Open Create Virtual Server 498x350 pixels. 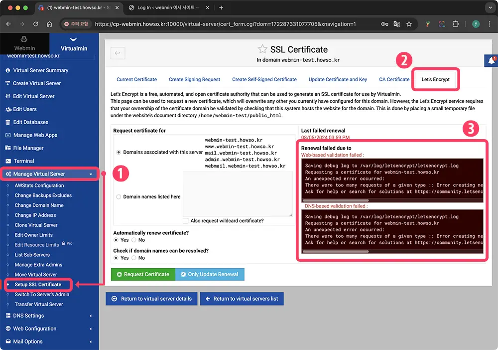click(x=36, y=83)
